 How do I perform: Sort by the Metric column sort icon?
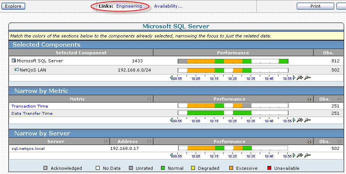[149, 99]
